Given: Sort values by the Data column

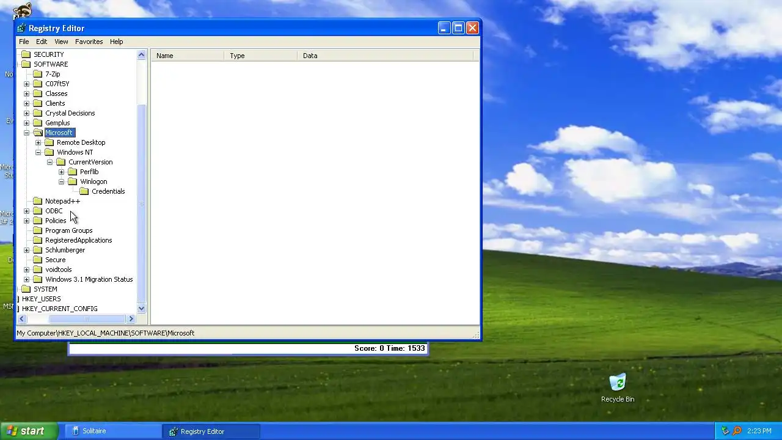Looking at the screenshot, I should (385, 56).
